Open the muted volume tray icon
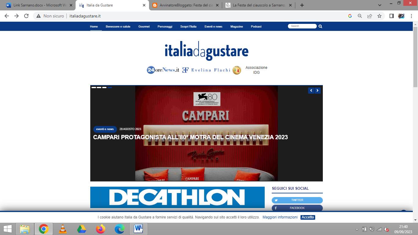The height and width of the screenshot is (235, 418). (x=386, y=229)
